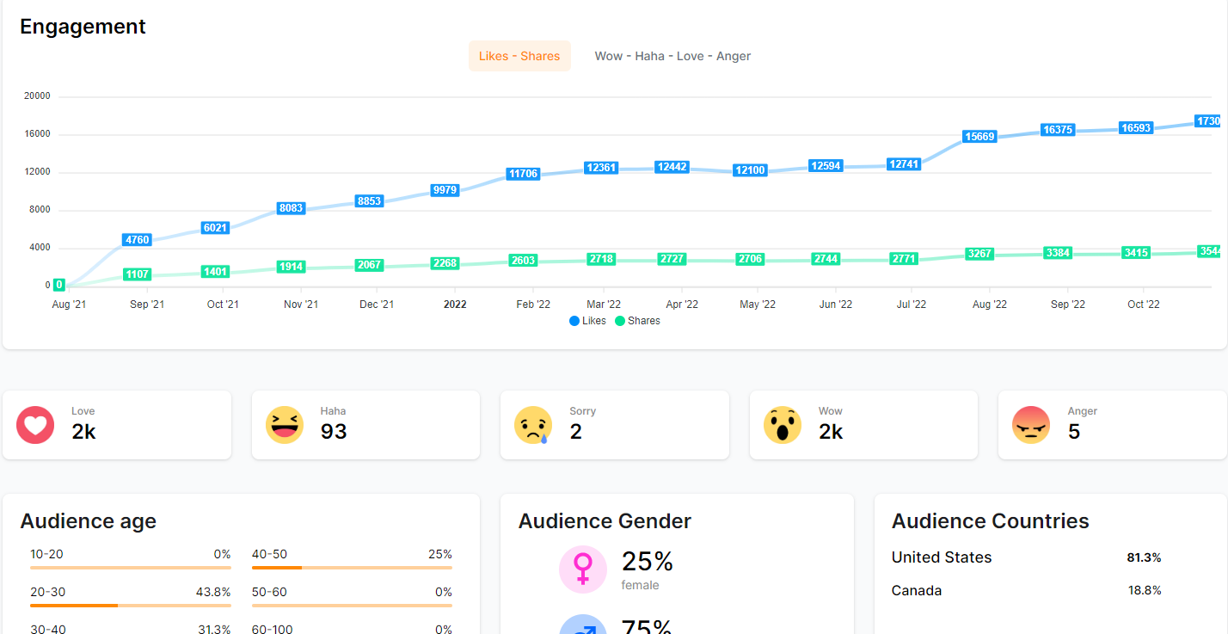Click the 12741 likes data label

tap(904, 164)
